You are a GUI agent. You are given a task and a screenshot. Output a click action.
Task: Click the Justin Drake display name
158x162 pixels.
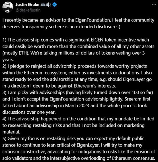(x=27, y=5)
